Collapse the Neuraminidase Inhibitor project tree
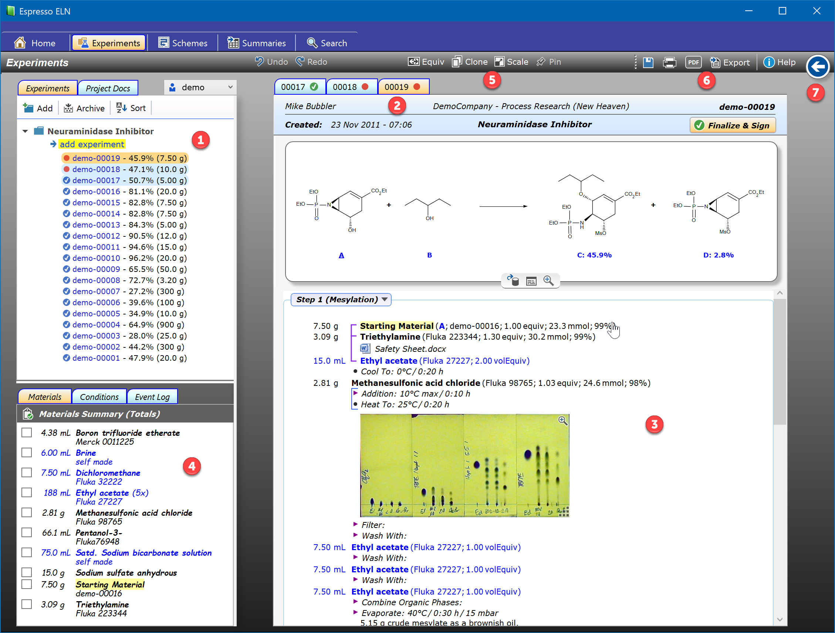Viewport: 835px width, 633px height. [x=25, y=131]
